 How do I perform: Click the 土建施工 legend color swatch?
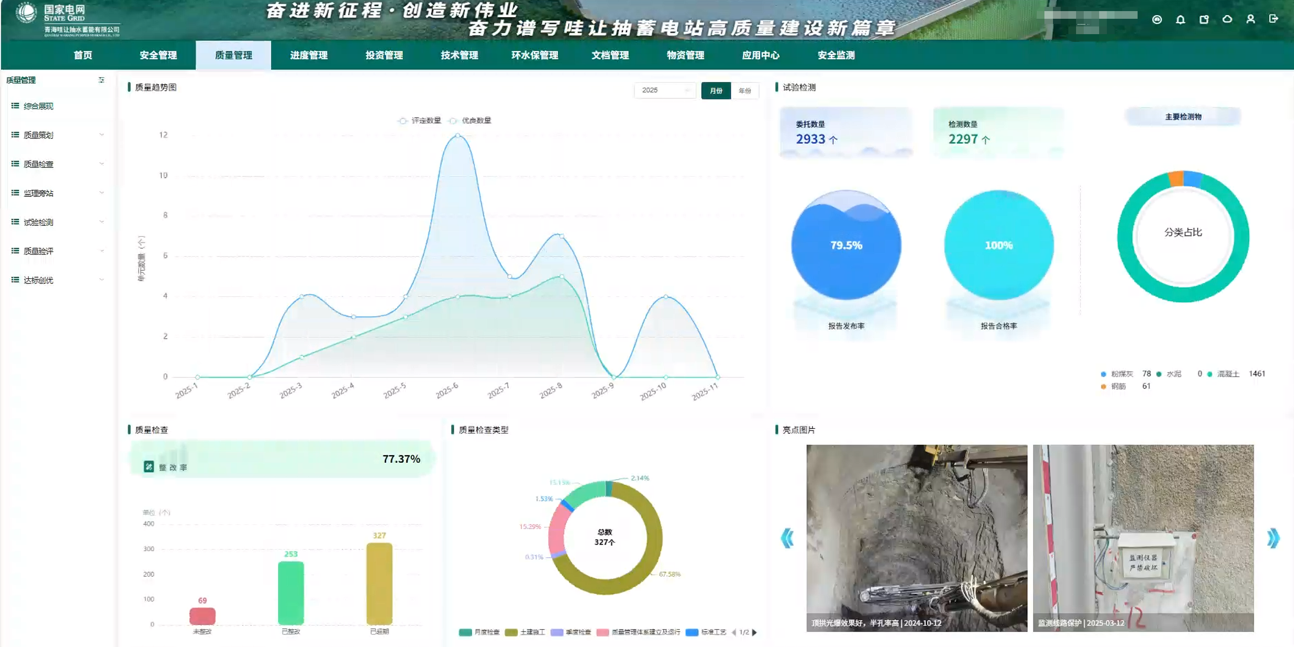coord(511,632)
